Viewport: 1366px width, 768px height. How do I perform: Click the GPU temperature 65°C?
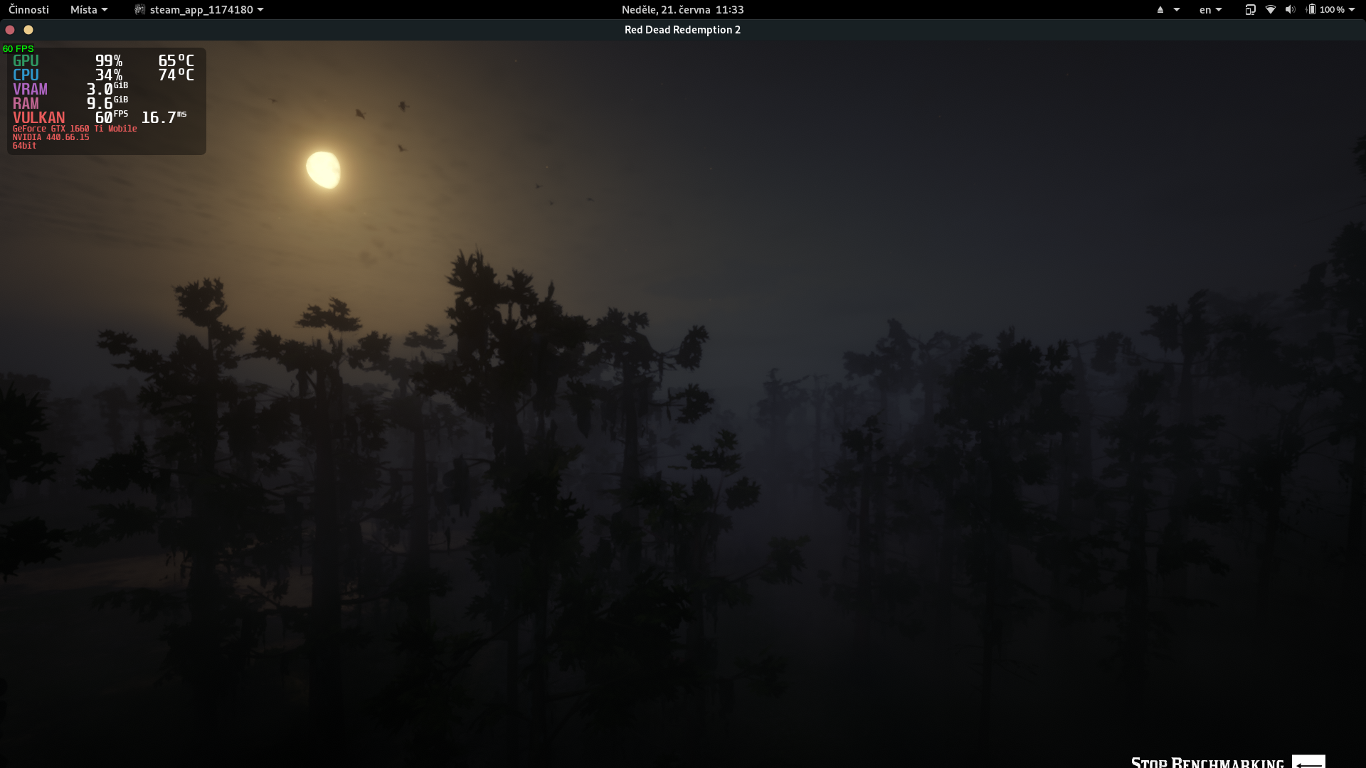pyautogui.click(x=176, y=61)
